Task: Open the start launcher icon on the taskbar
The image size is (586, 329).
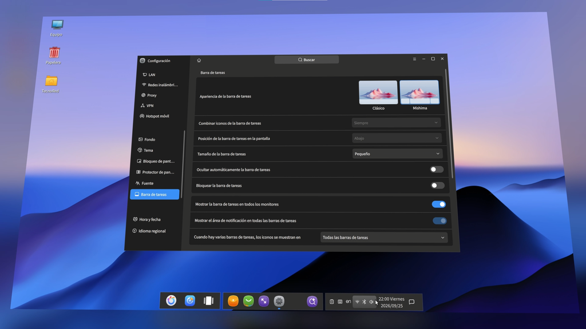Action: pos(171,300)
